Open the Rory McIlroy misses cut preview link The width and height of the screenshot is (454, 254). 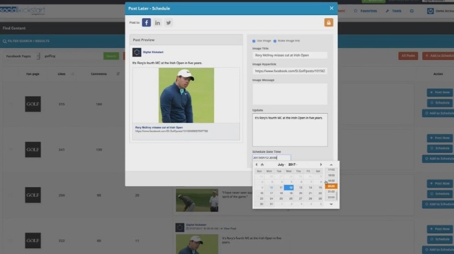point(159,127)
